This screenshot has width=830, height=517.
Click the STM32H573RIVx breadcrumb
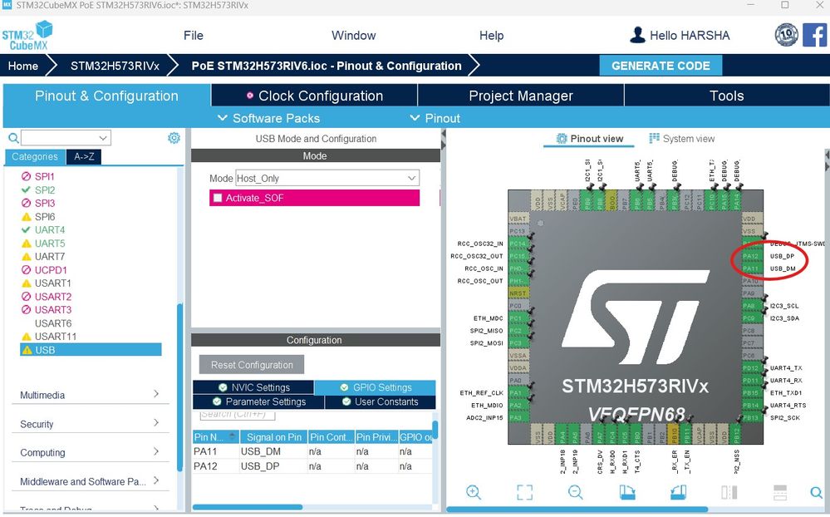(115, 66)
